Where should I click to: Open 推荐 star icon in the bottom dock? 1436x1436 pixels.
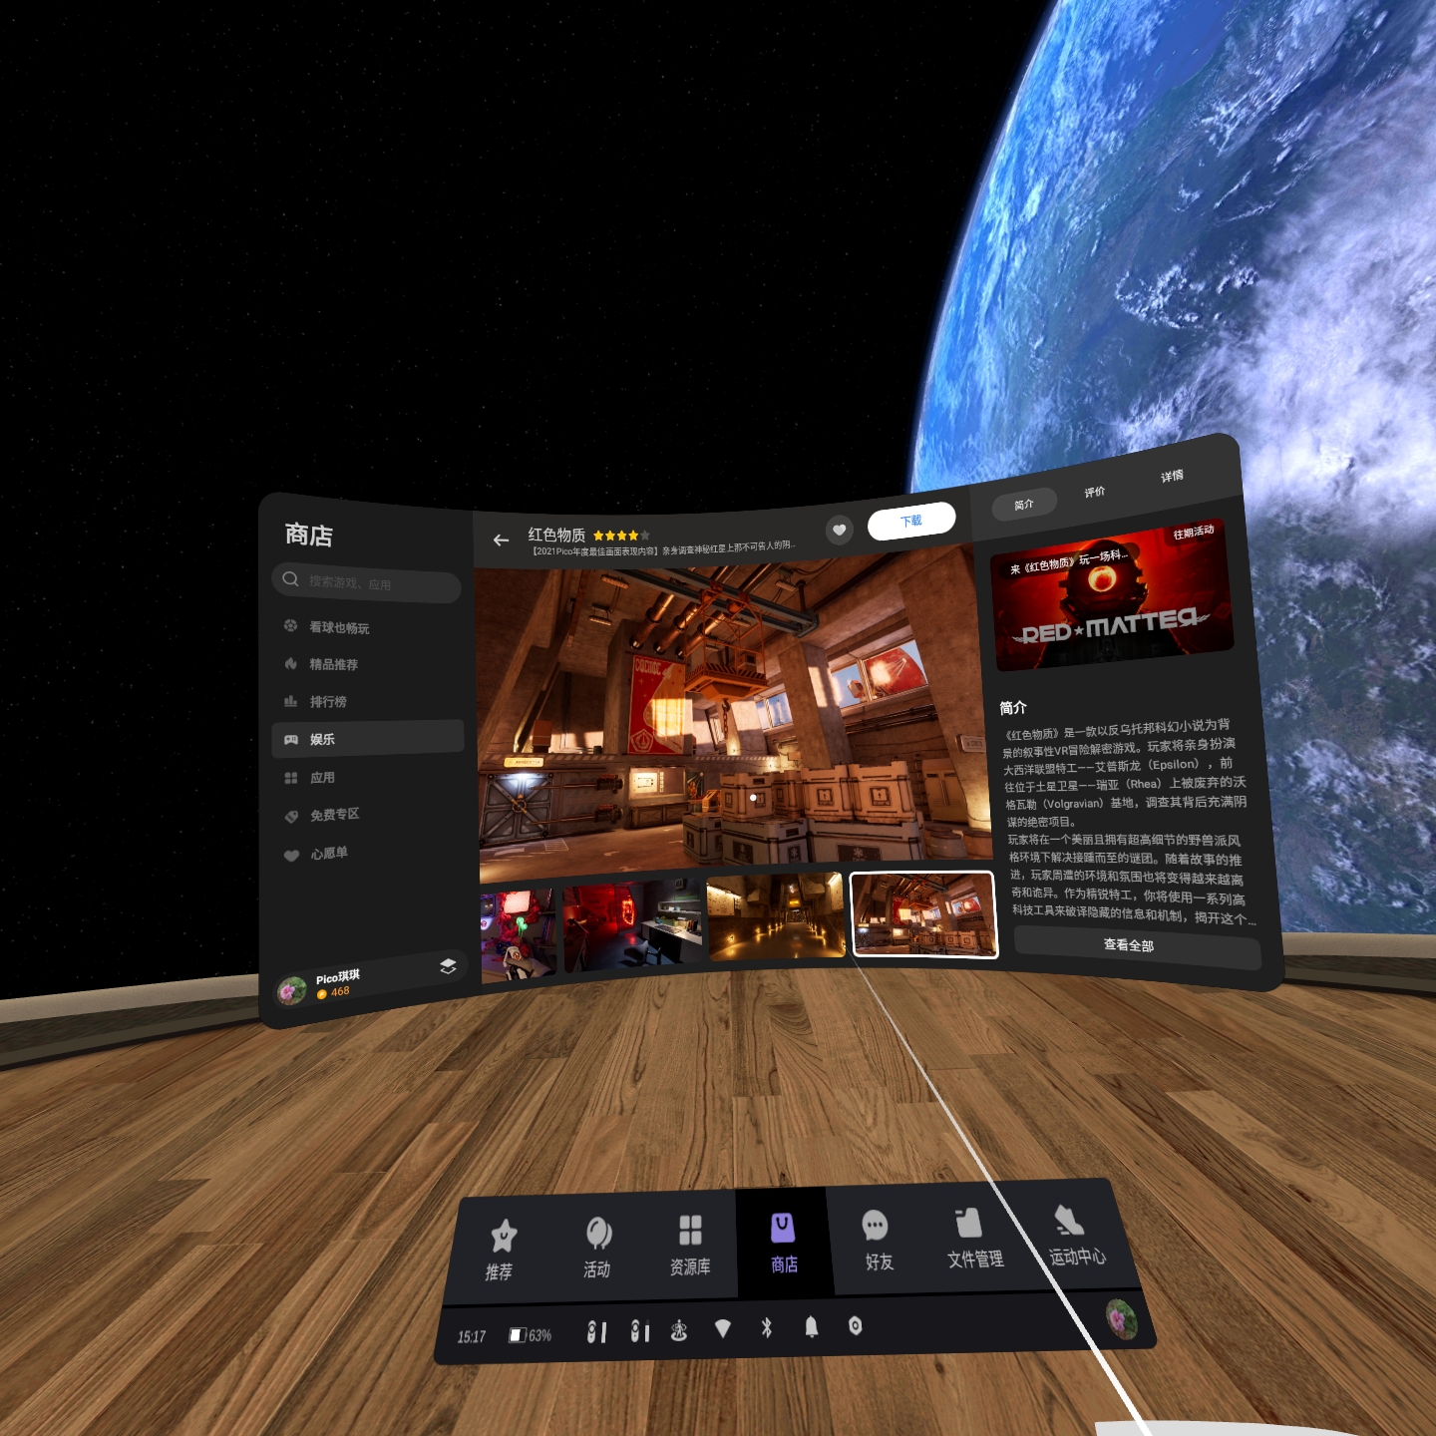point(503,1237)
